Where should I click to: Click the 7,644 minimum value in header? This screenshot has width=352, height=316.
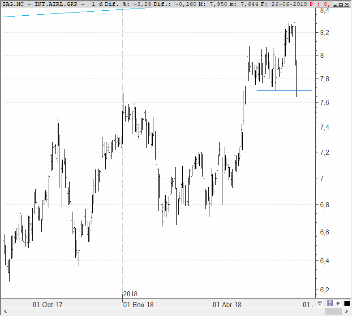pyautogui.click(x=249, y=4)
